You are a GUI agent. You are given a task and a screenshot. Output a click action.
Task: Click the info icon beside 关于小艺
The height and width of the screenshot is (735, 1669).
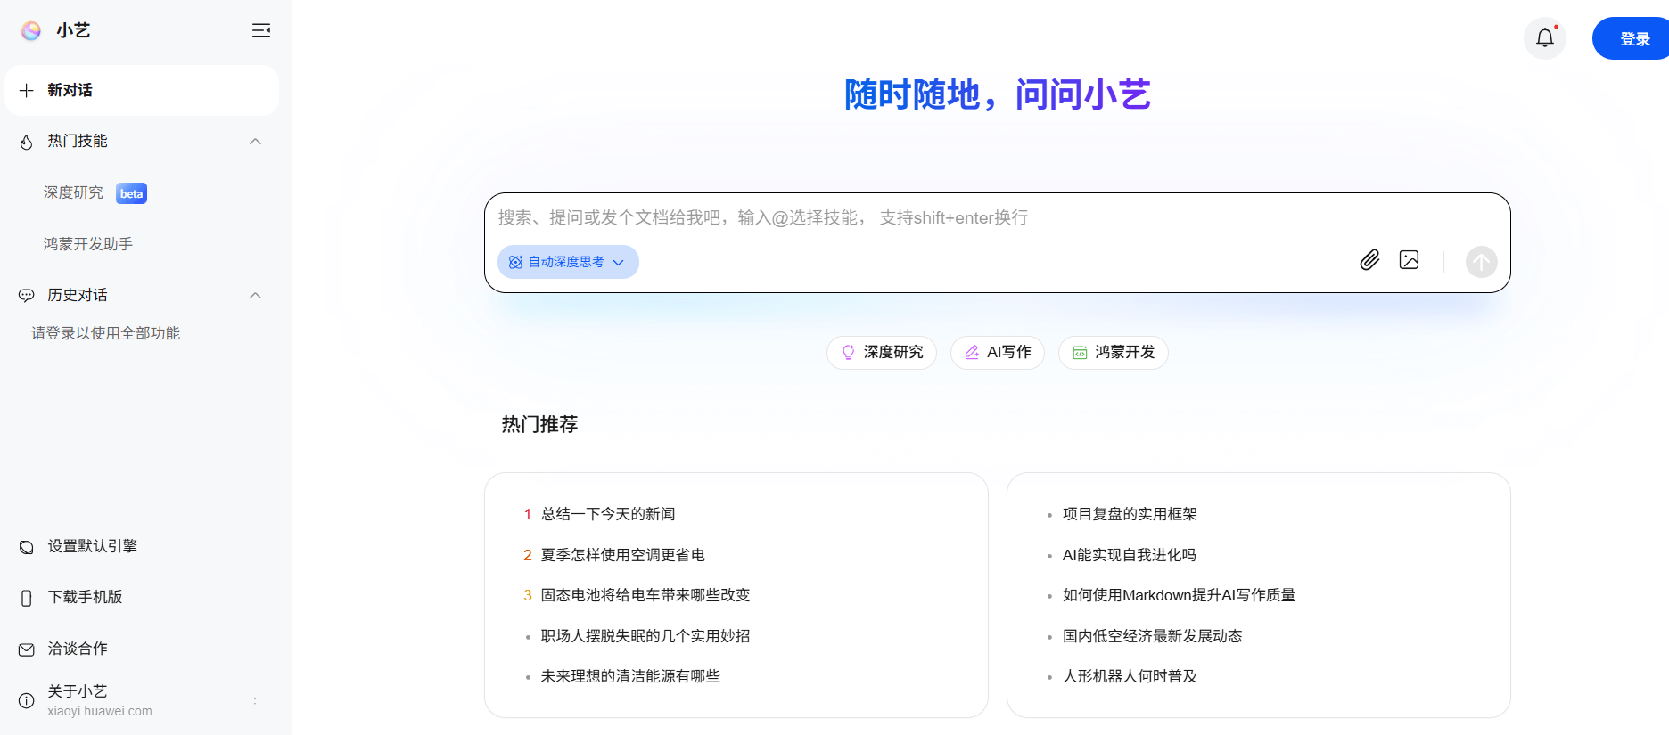pyautogui.click(x=27, y=700)
